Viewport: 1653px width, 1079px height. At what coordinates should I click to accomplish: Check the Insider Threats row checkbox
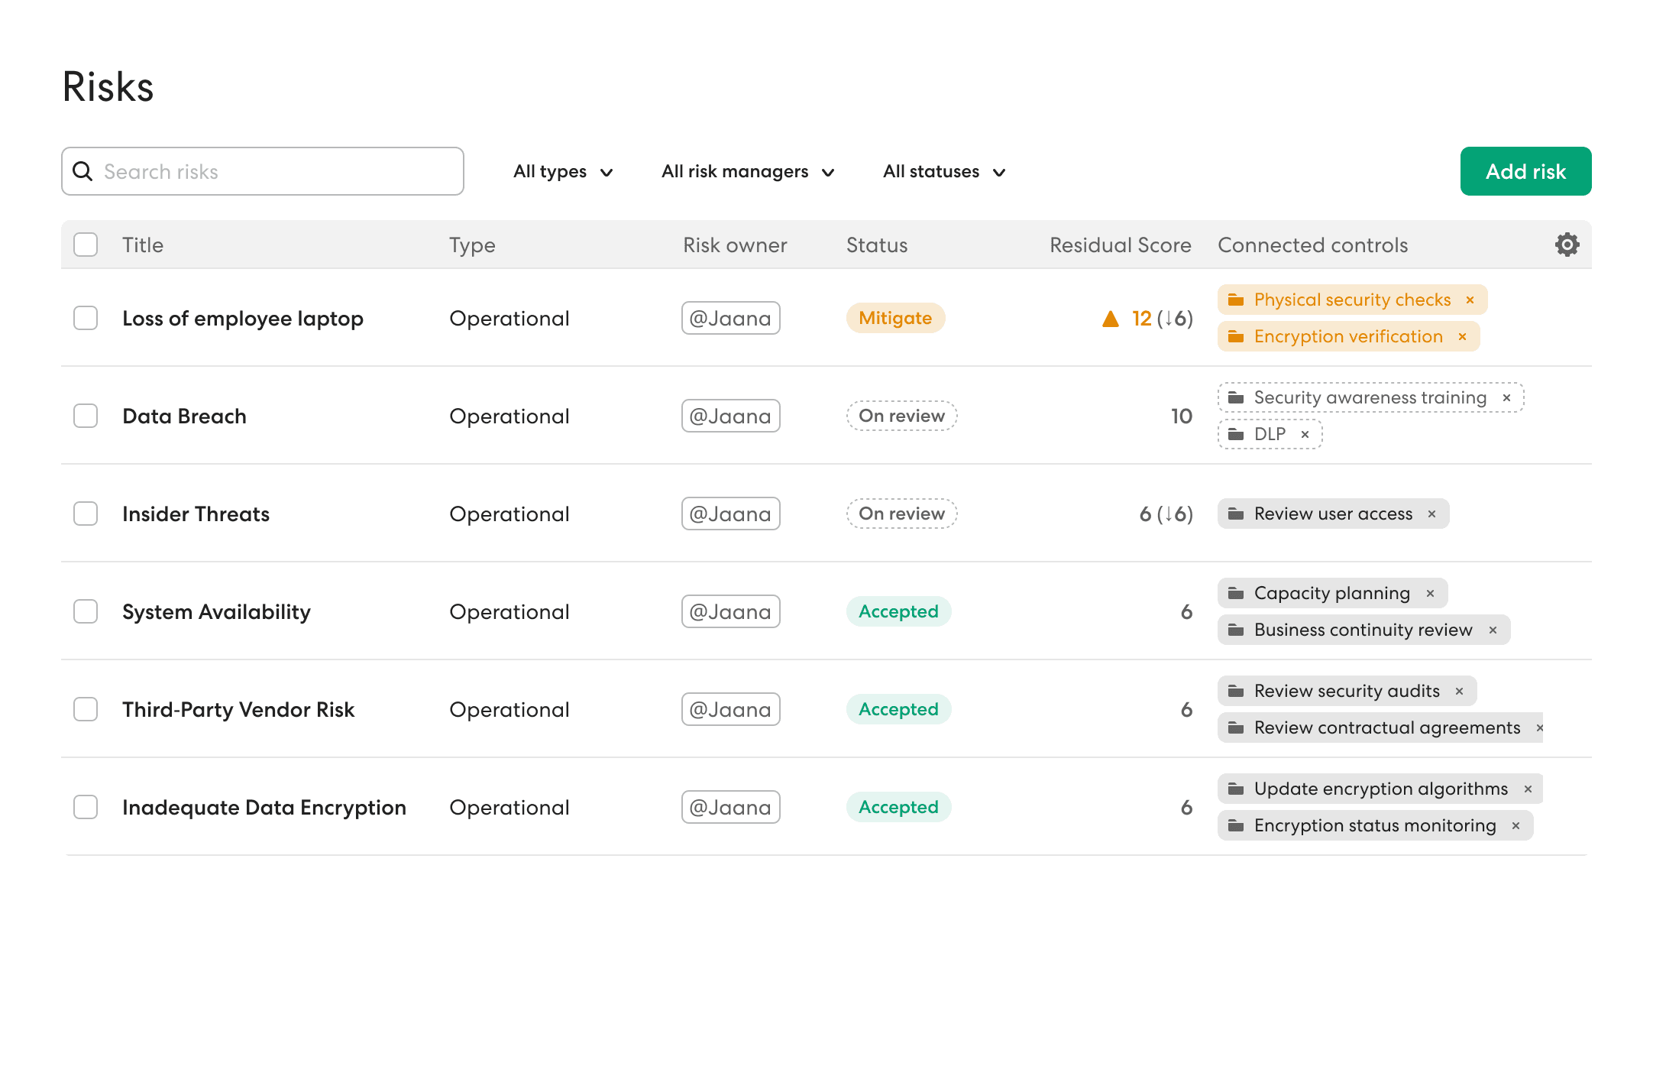coord(86,514)
